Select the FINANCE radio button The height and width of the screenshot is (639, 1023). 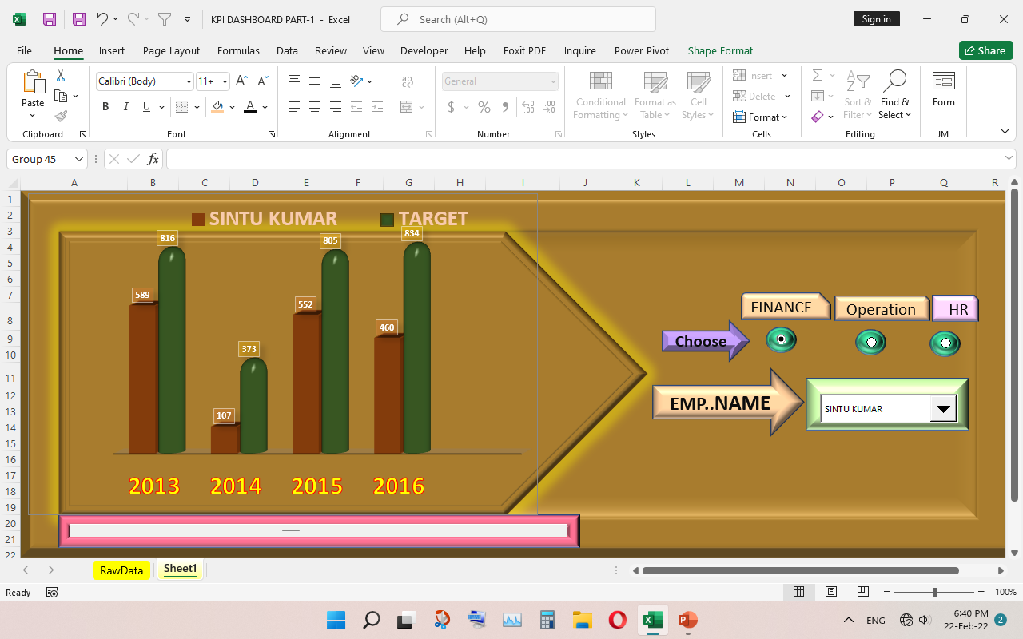pos(781,339)
